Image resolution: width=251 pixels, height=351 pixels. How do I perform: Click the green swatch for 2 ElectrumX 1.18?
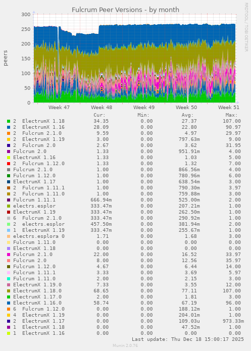click(9, 121)
